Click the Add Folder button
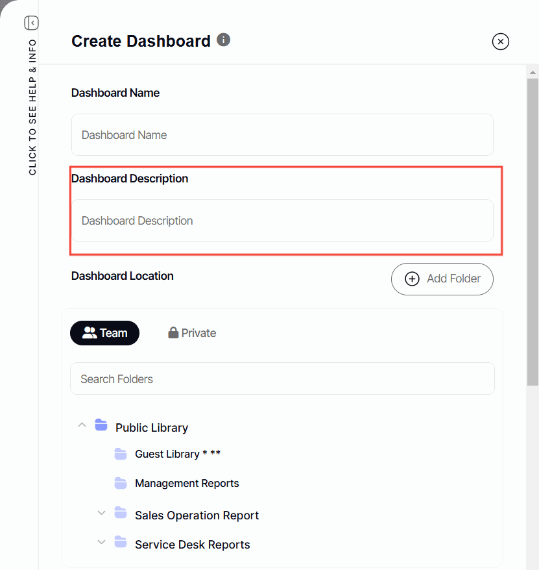Screen dimensions: 539x570 click(x=442, y=279)
